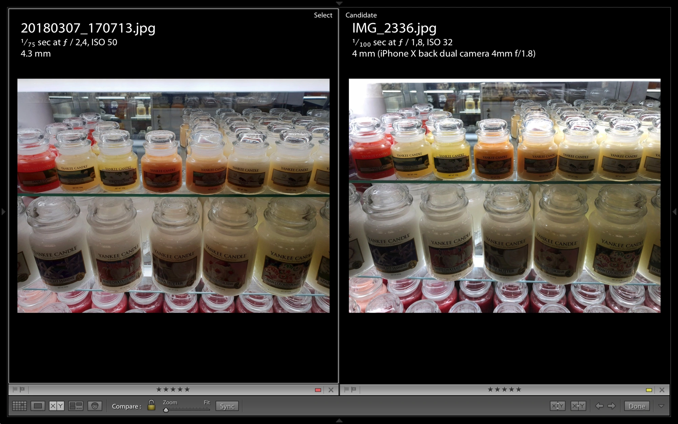
Task: Click the Swap select and candidate icon
Action: click(558, 406)
